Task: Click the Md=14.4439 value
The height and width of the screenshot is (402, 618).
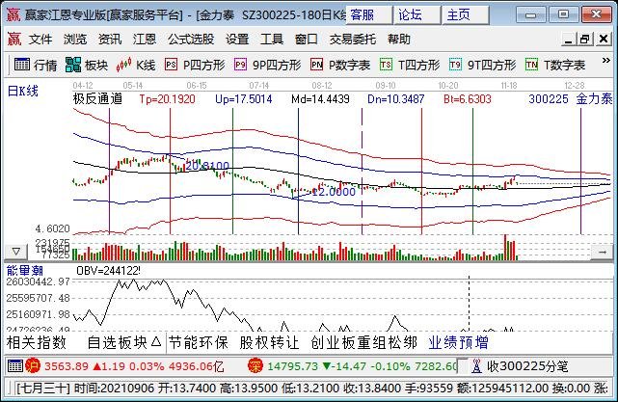Action: 320,99
